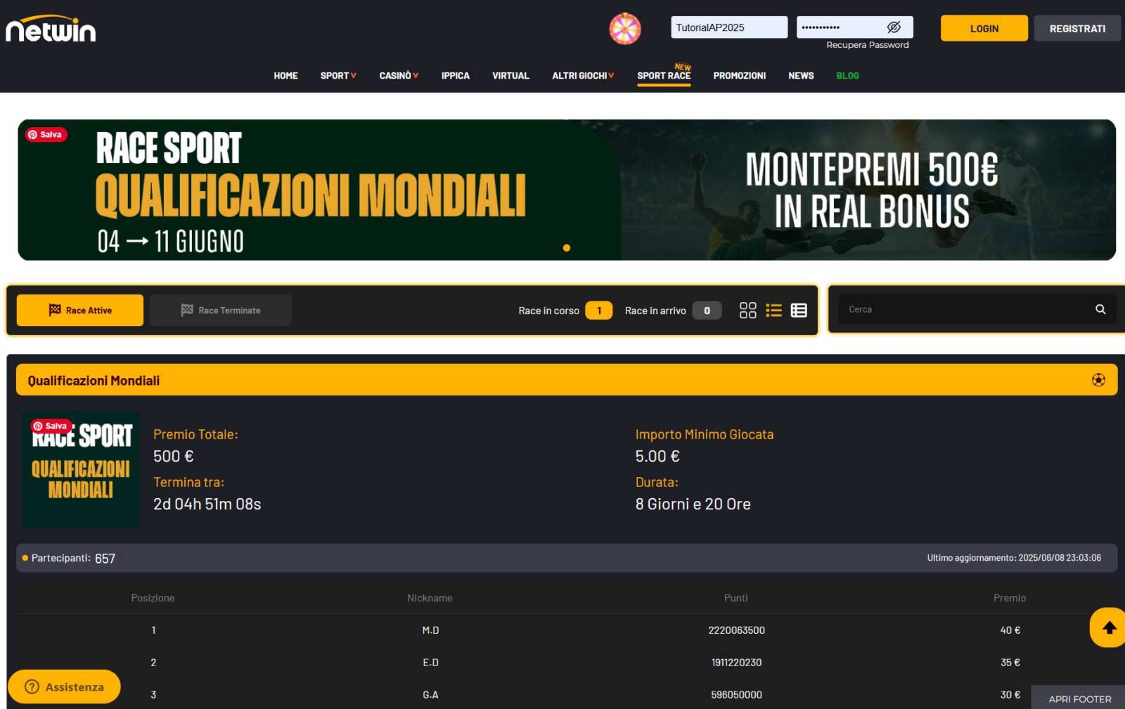
Task: Click the scroll-to-top arrow button
Action: click(1109, 627)
